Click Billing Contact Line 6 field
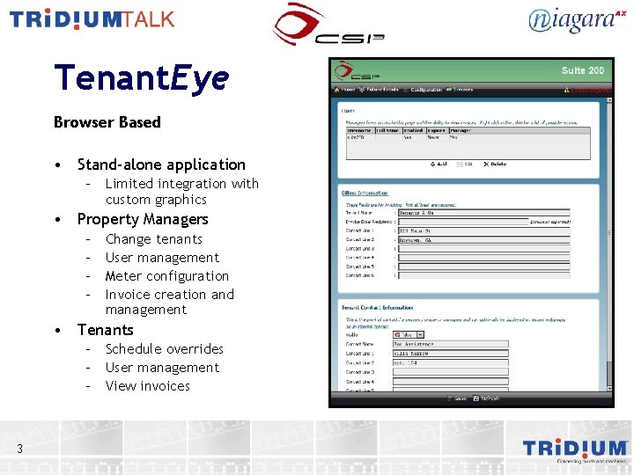Viewport: 634px width, 475px height. tap(484, 275)
